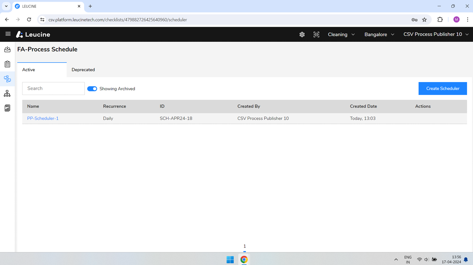This screenshot has width=473, height=265.
Task: Open settings gear icon in header
Action: click(302, 34)
